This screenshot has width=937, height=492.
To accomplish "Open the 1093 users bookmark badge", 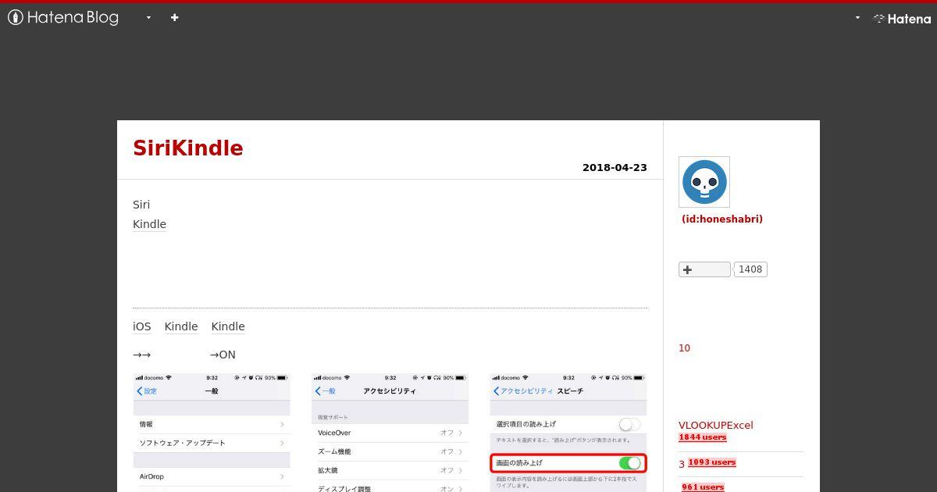I will (x=712, y=462).
